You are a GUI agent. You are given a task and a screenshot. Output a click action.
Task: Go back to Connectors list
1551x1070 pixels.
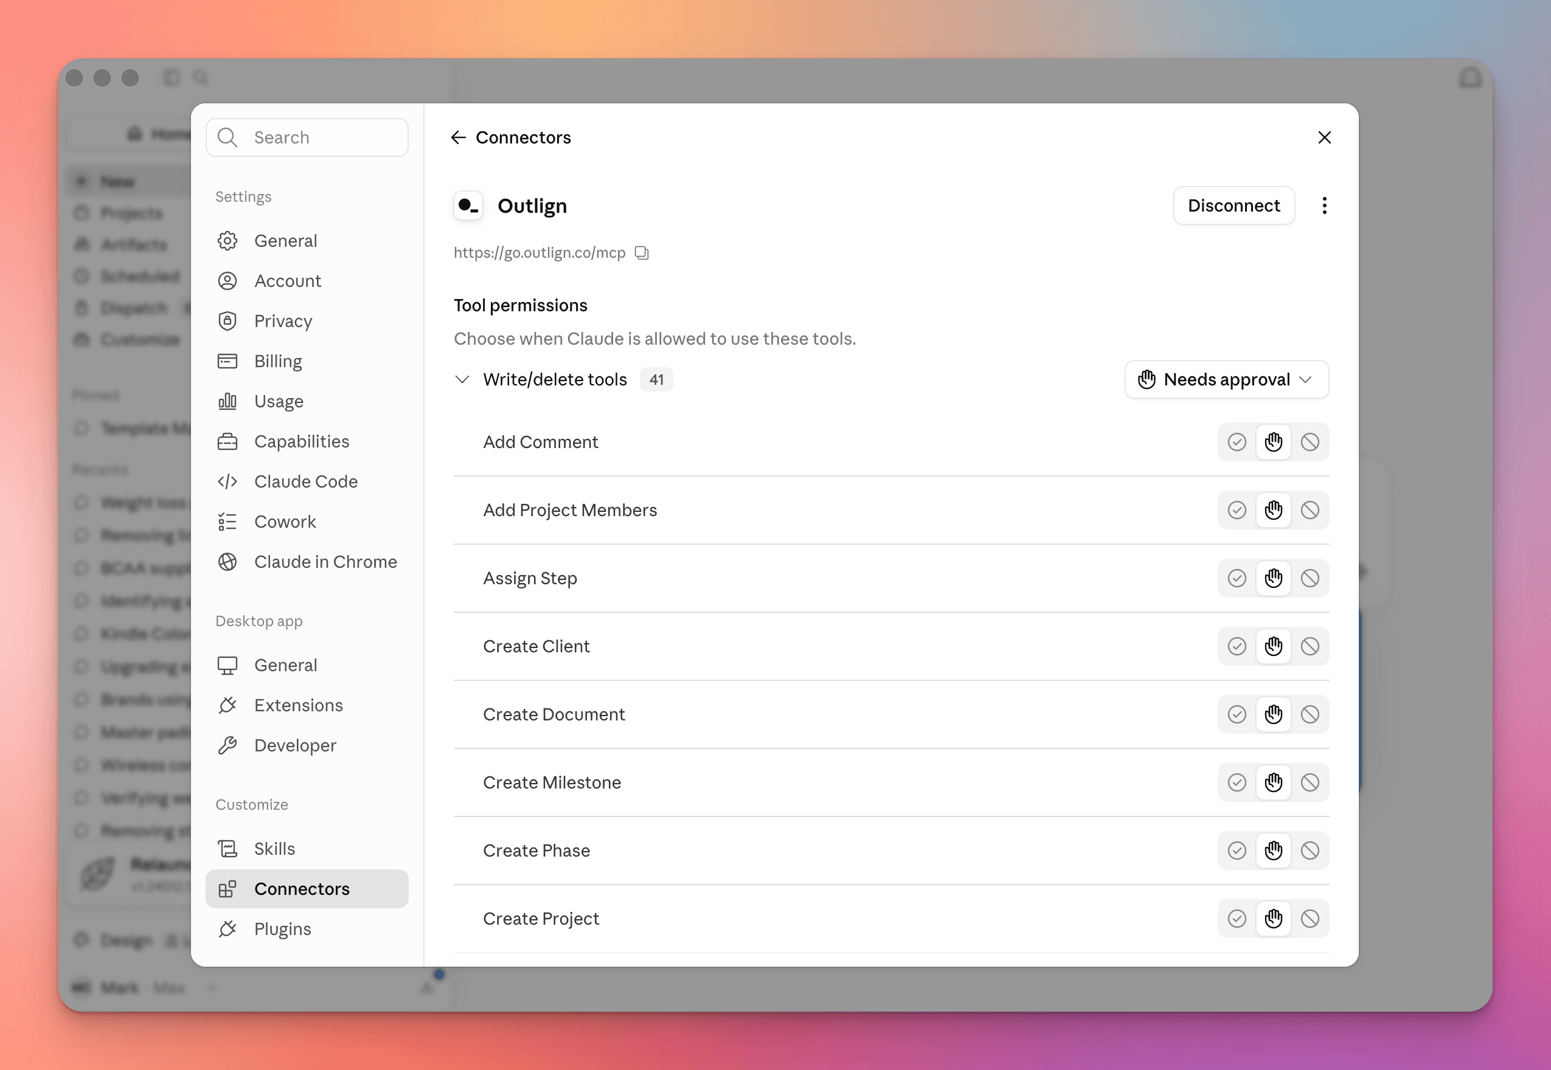459,137
